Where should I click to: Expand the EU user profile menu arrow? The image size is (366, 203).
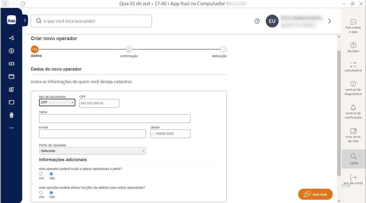[329, 21]
